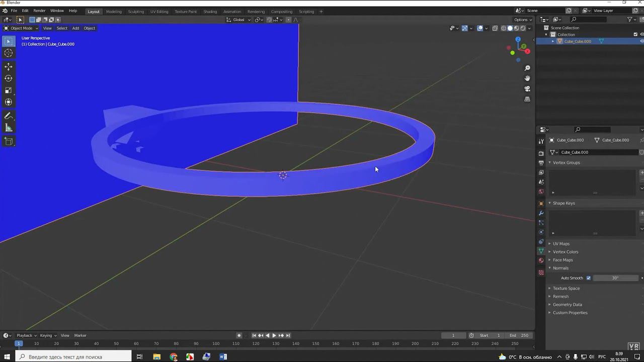Viewport: 644px width, 362px height.
Task: Select the Move tool in toolbar
Action: (9, 67)
